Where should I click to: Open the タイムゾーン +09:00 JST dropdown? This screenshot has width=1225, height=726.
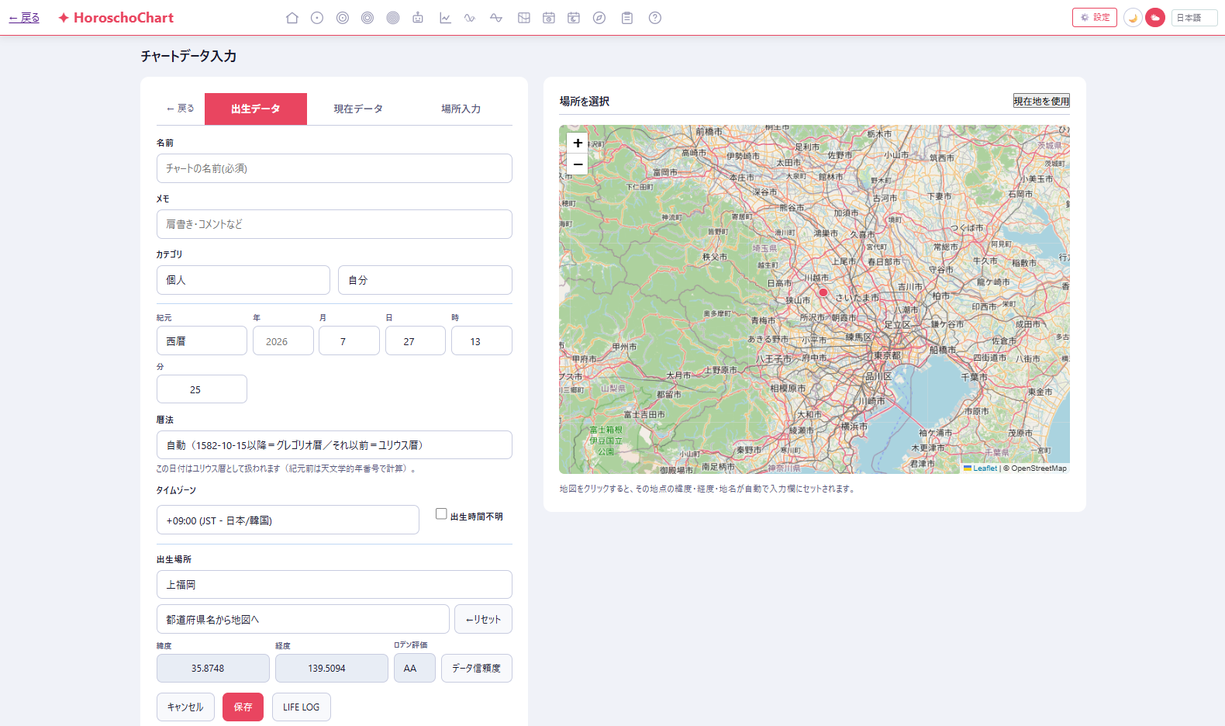coord(288,520)
